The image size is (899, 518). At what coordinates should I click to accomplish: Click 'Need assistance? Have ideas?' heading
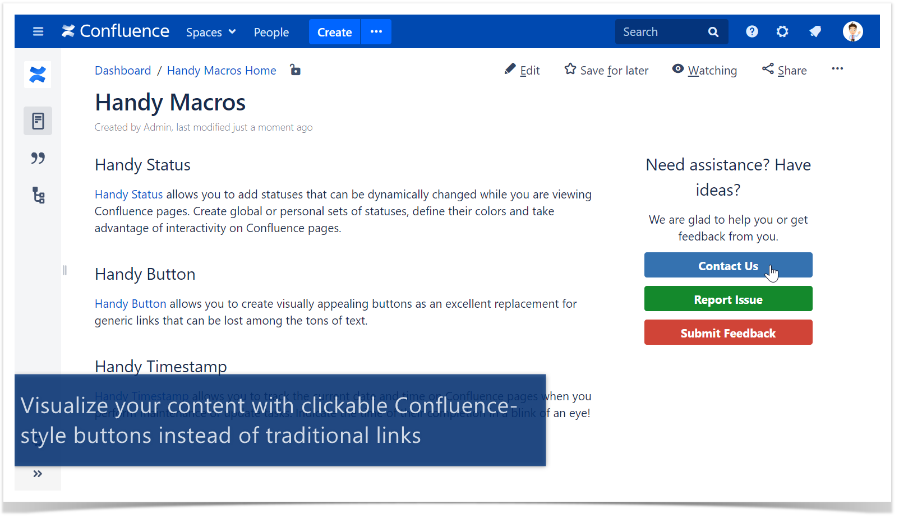point(728,177)
